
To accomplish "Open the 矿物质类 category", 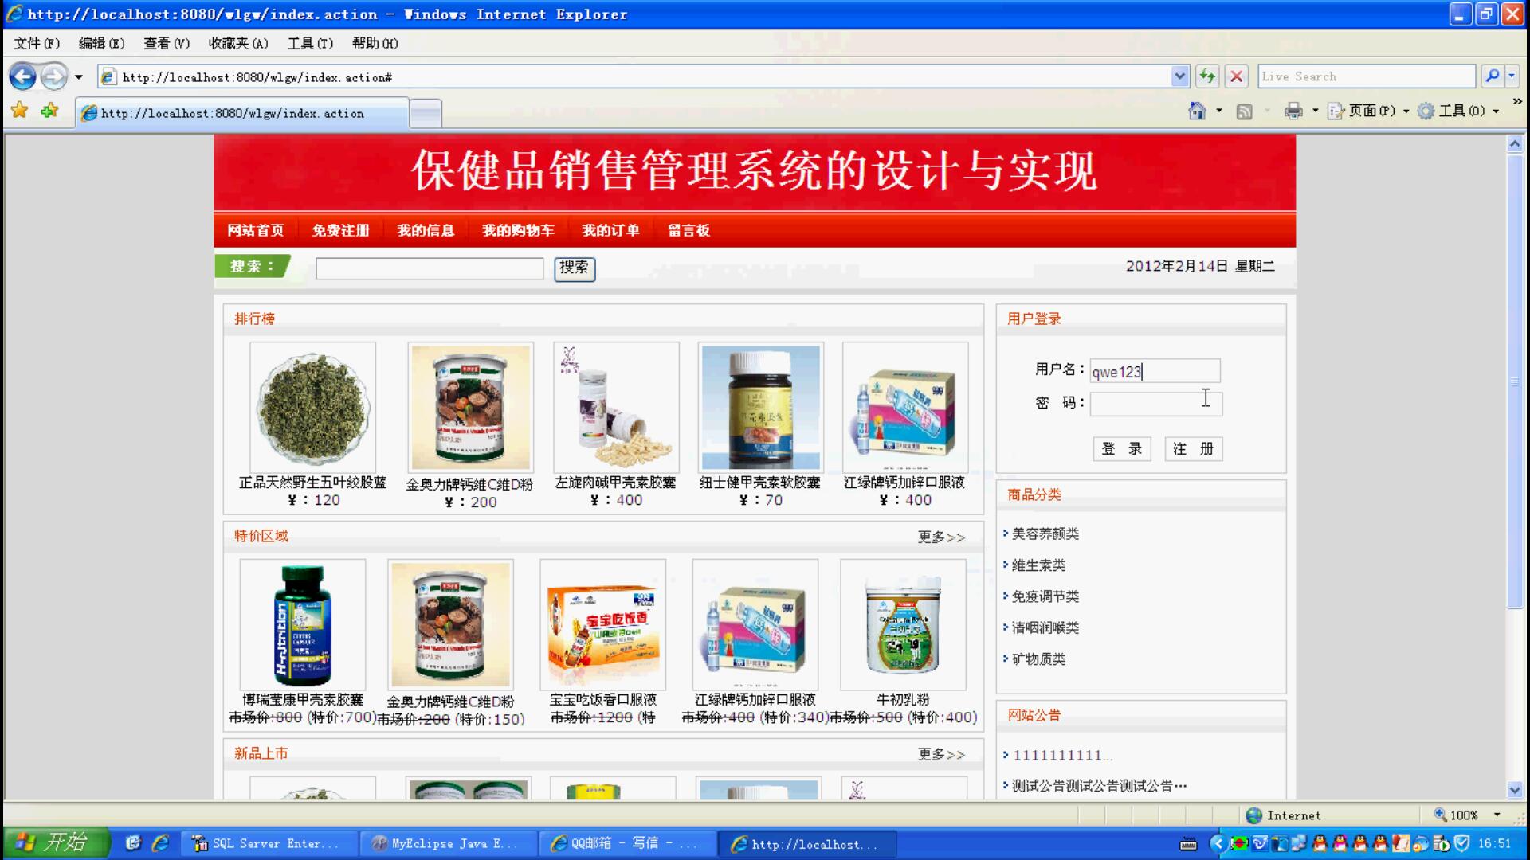I will click(1038, 659).
